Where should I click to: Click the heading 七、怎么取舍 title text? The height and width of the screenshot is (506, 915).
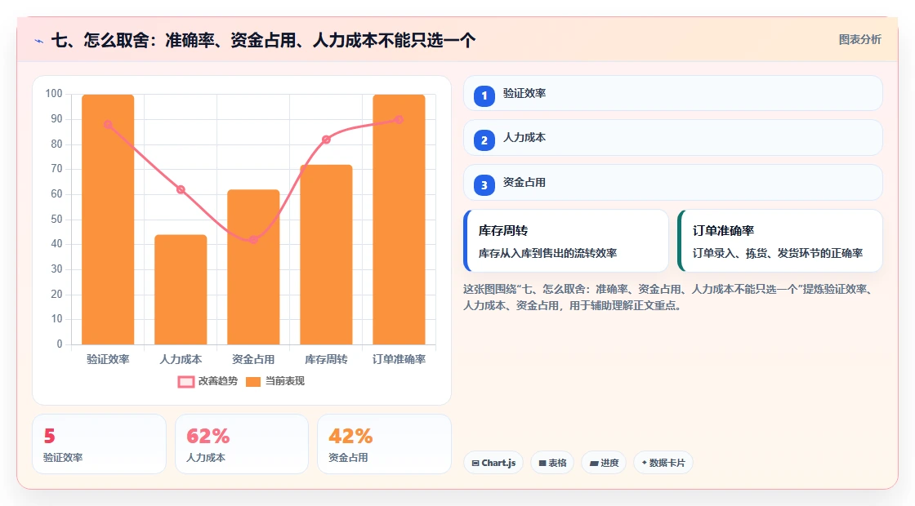coord(263,40)
